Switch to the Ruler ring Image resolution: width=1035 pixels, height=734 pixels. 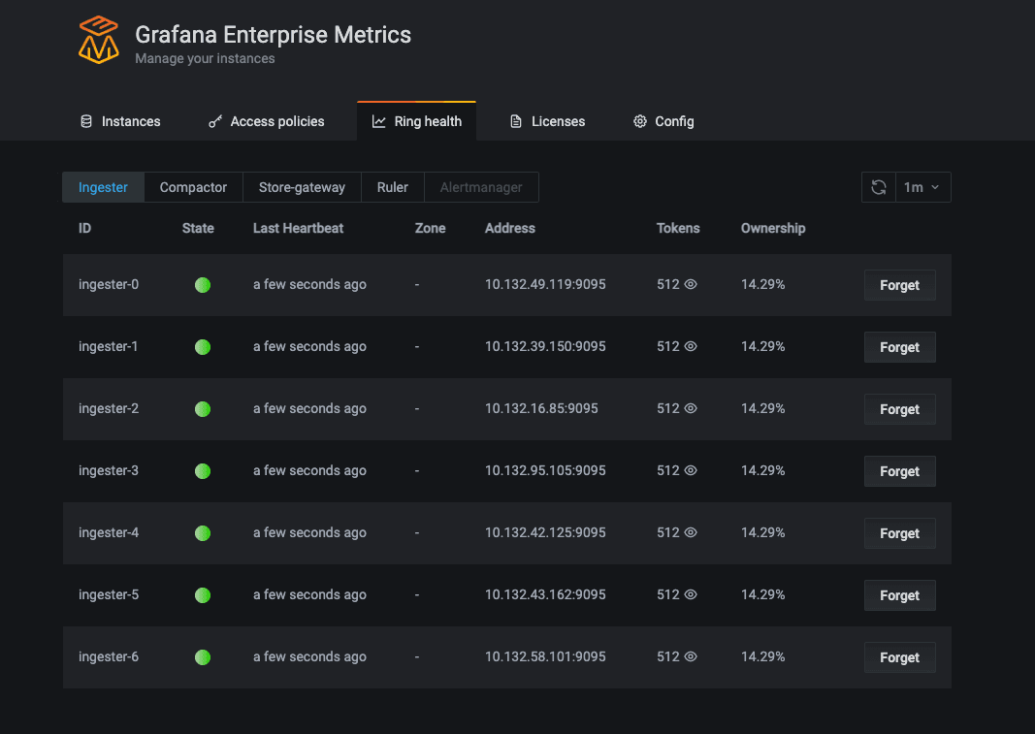pos(393,187)
